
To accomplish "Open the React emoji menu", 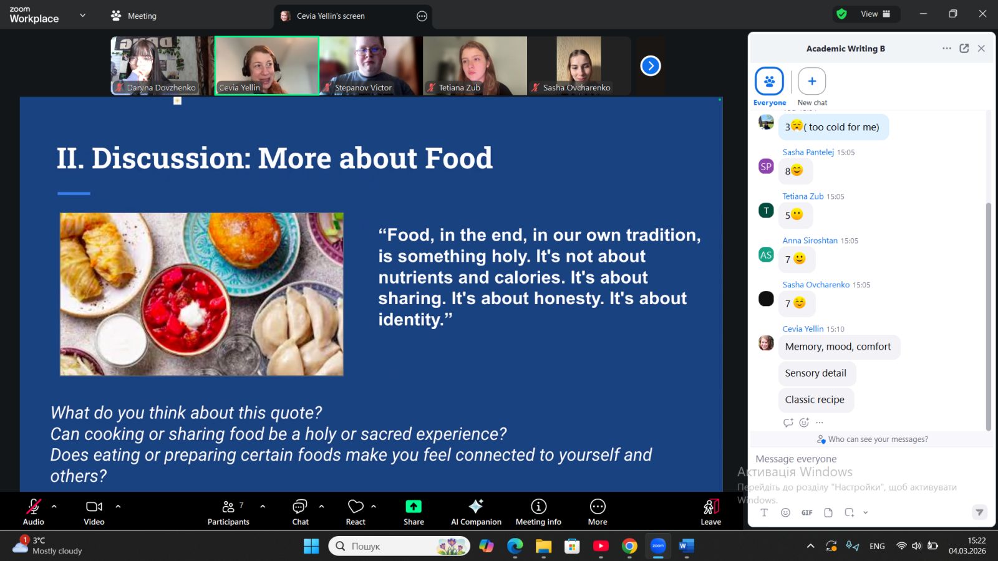I will pos(356,507).
